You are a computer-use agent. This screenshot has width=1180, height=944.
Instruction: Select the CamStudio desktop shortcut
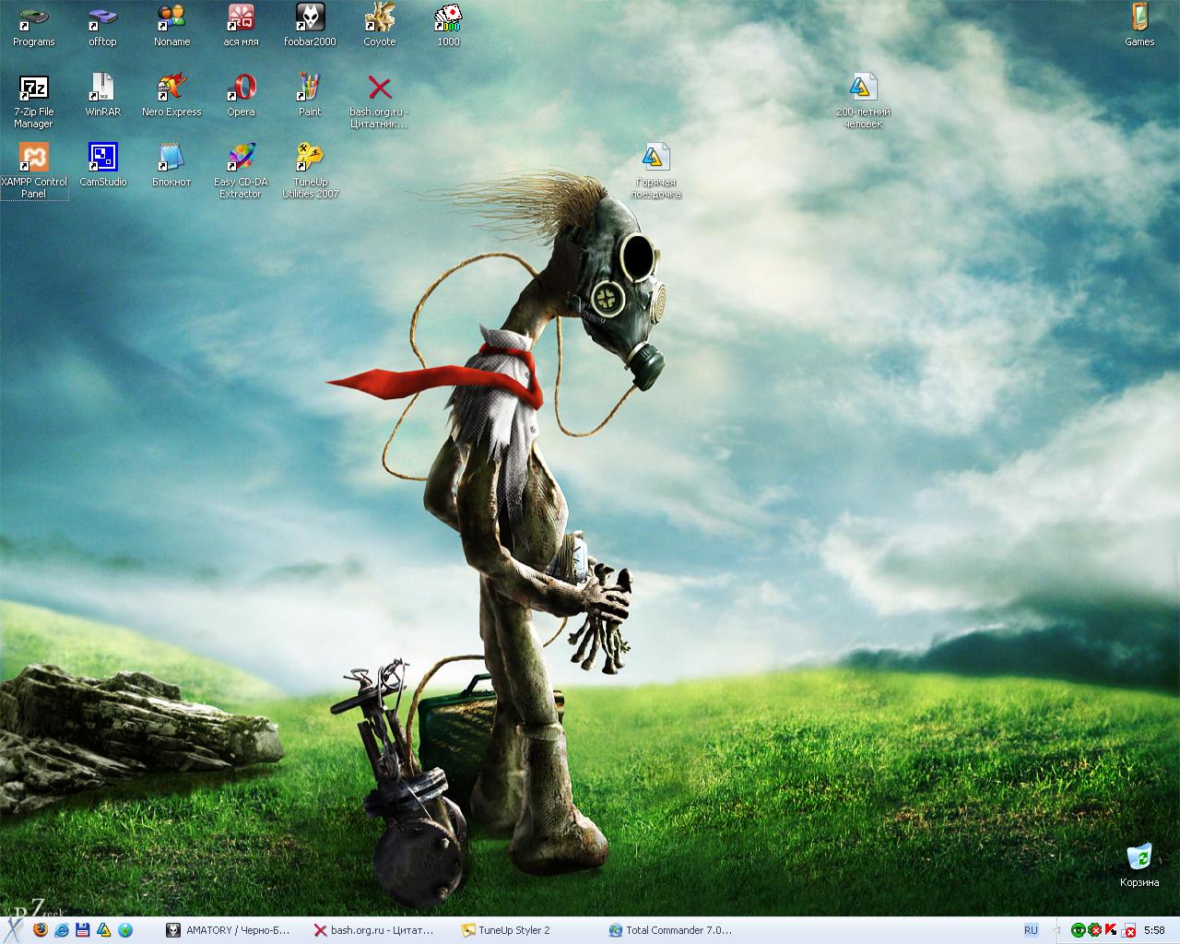(x=102, y=166)
